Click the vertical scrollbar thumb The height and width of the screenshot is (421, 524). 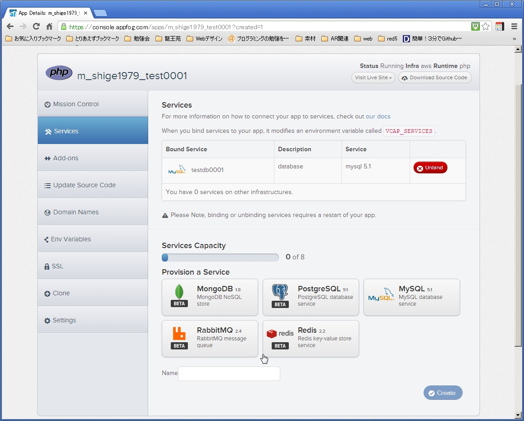pyautogui.click(x=518, y=215)
